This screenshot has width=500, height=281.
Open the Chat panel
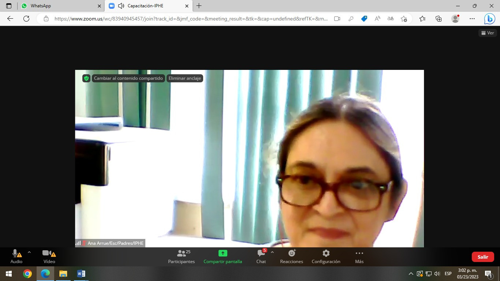261,256
